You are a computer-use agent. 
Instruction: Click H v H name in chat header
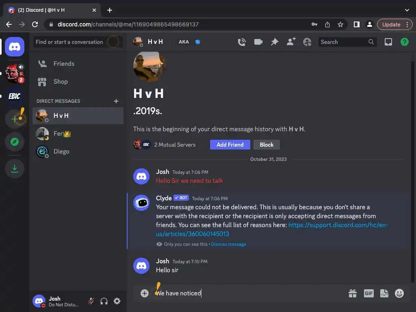point(155,42)
